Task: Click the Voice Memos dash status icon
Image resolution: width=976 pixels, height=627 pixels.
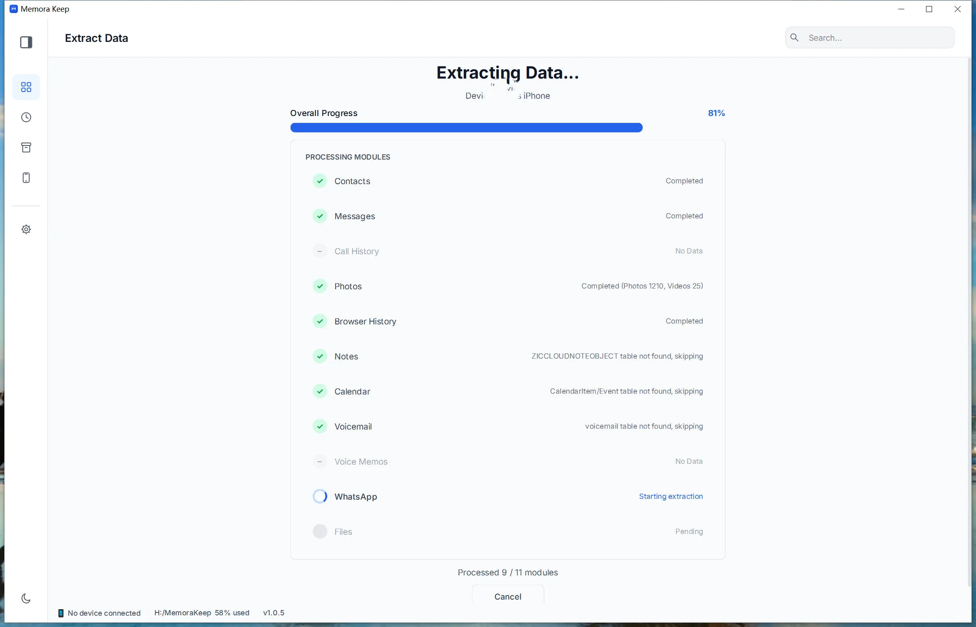Action: point(320,461)
